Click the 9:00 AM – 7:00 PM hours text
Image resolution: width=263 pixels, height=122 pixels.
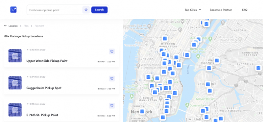point(106,62)
